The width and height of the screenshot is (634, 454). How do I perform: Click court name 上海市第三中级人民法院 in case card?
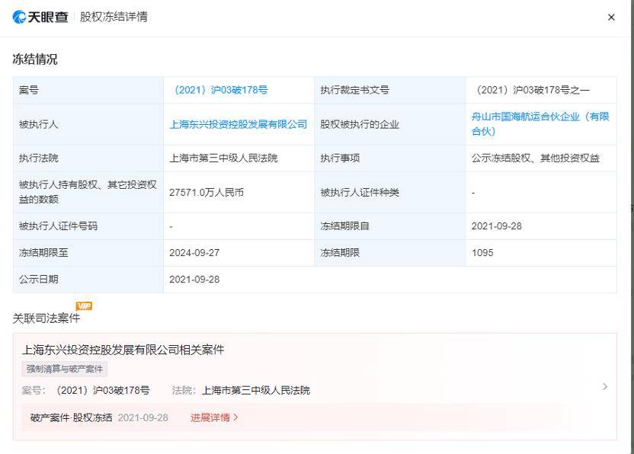pos(256,390)
